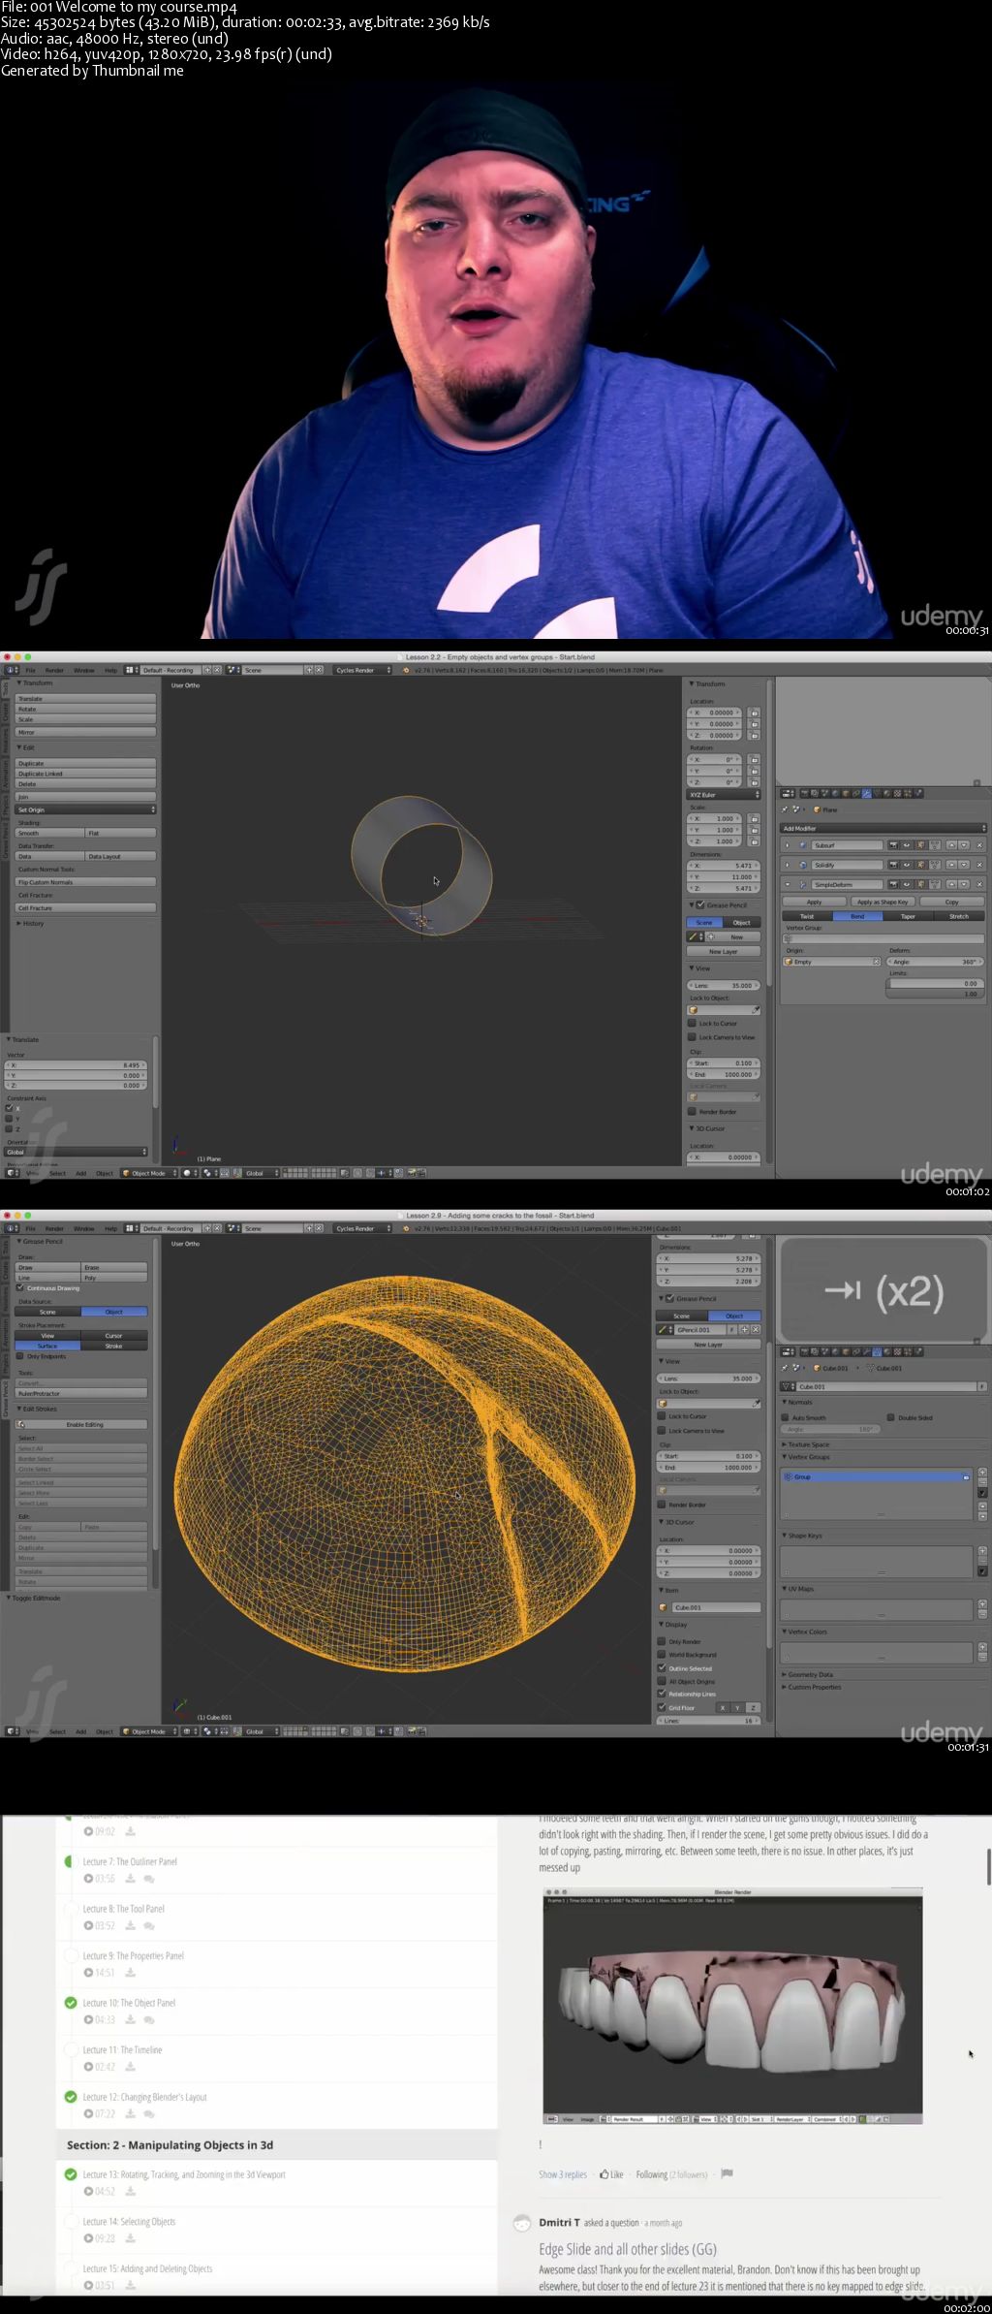Uncheck Outline Selected in Display panel
Screen dimensions: 992x2314
pos(662,1668)
